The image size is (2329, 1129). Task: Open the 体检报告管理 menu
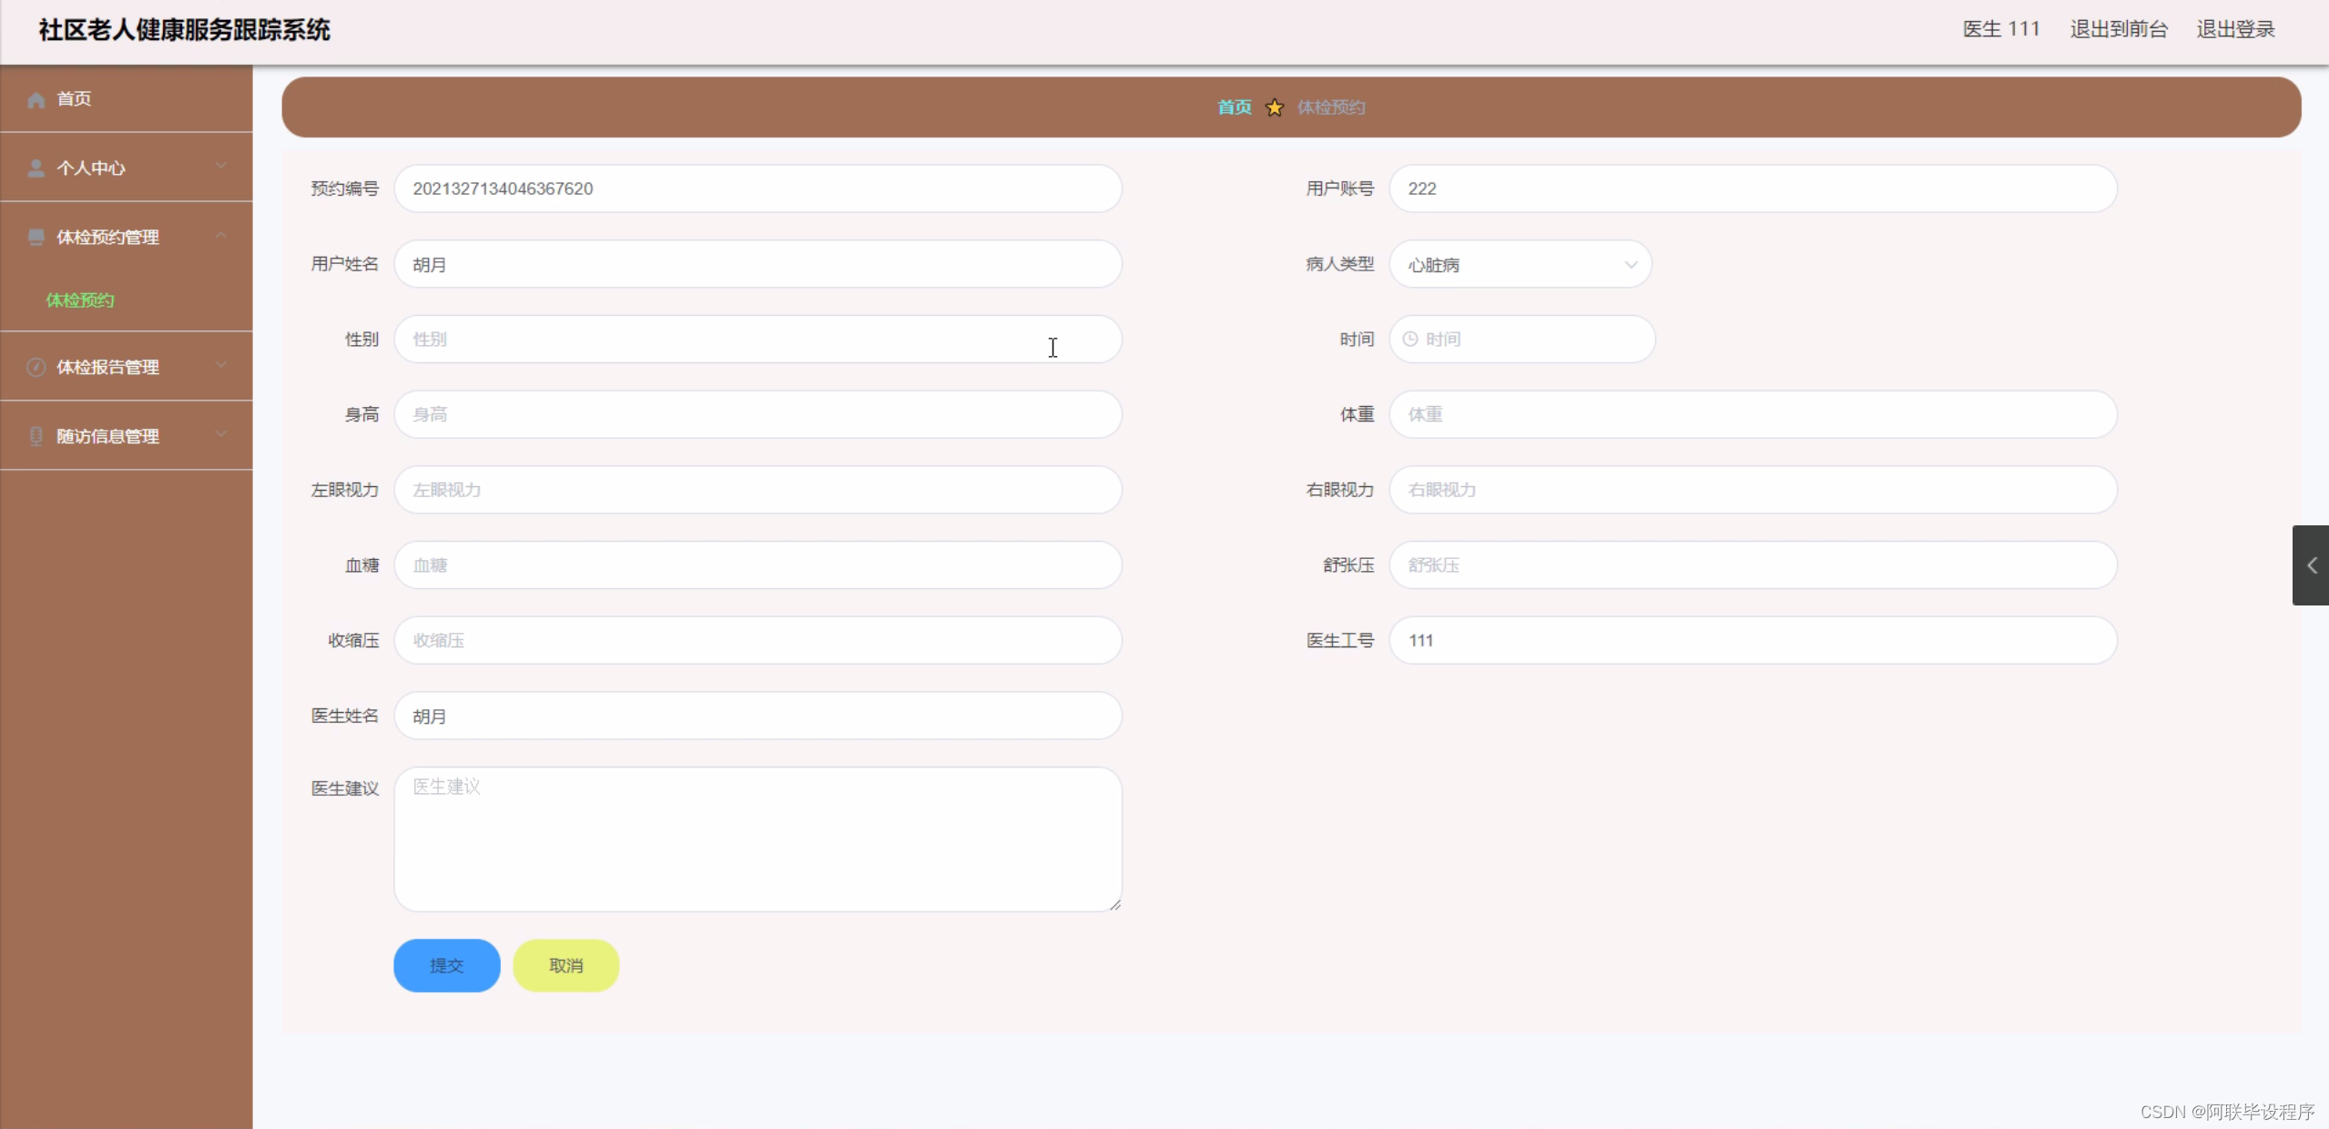(x=107, y=367)
